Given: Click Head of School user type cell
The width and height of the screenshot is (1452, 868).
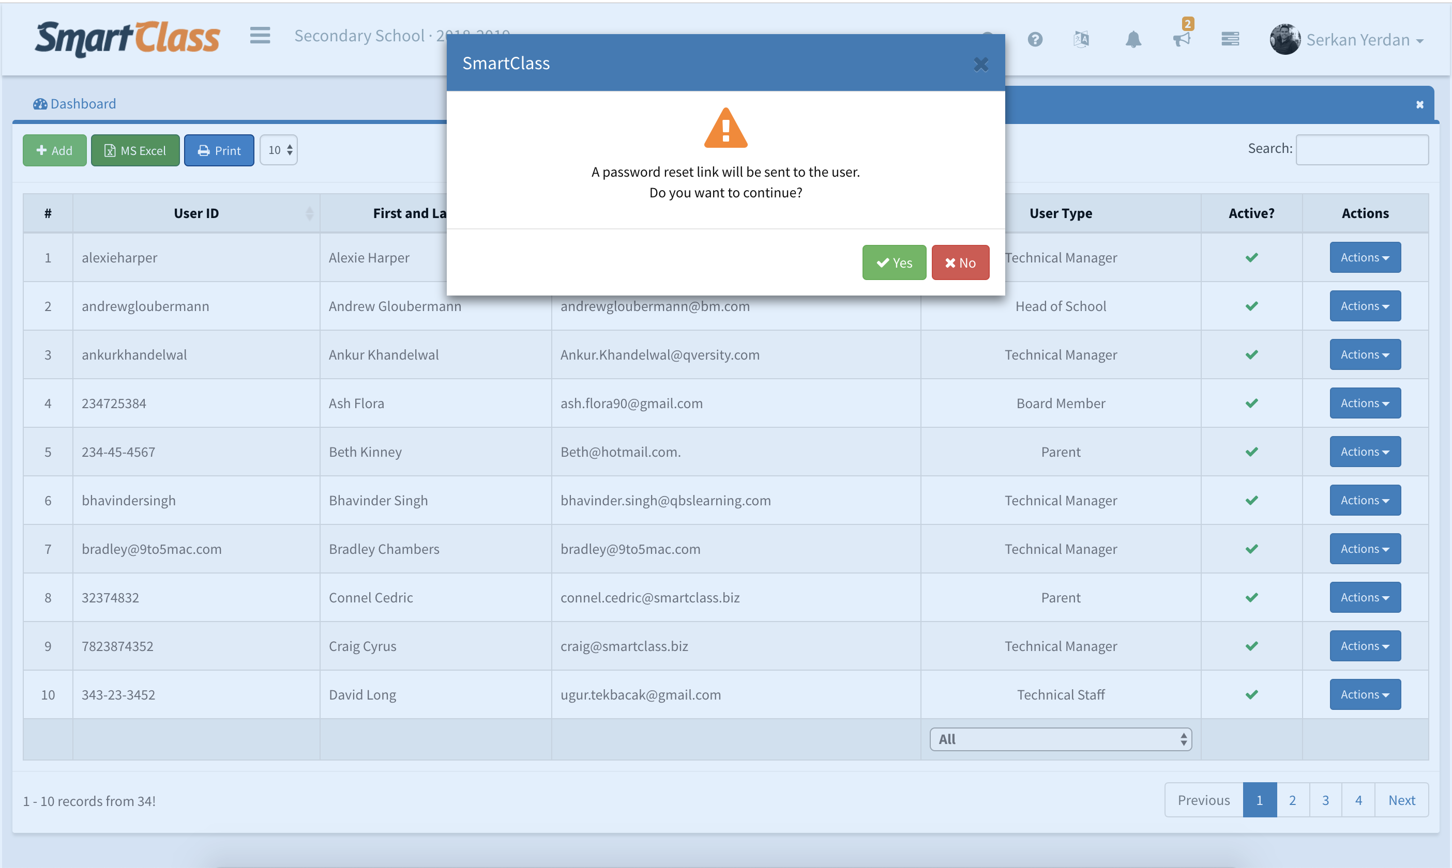Looking at the screenshot, I should [1061, 306].
